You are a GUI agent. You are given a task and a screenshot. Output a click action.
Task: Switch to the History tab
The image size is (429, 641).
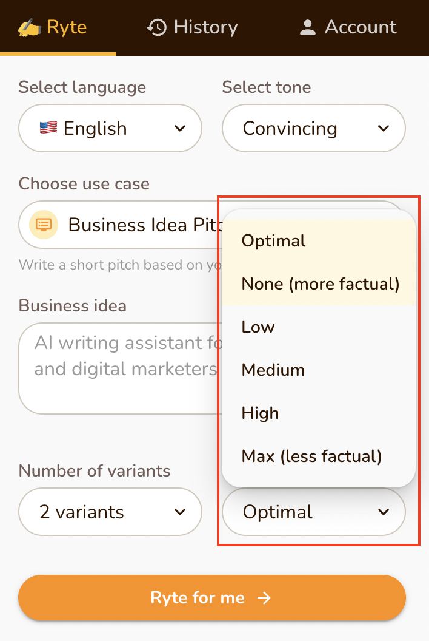tap(193, 27)
